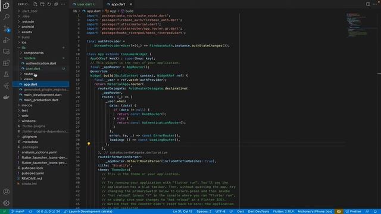The image size is (381, 214).
Task: Click the New Folder icon in Explorer
Action: (x=42, y=4)
